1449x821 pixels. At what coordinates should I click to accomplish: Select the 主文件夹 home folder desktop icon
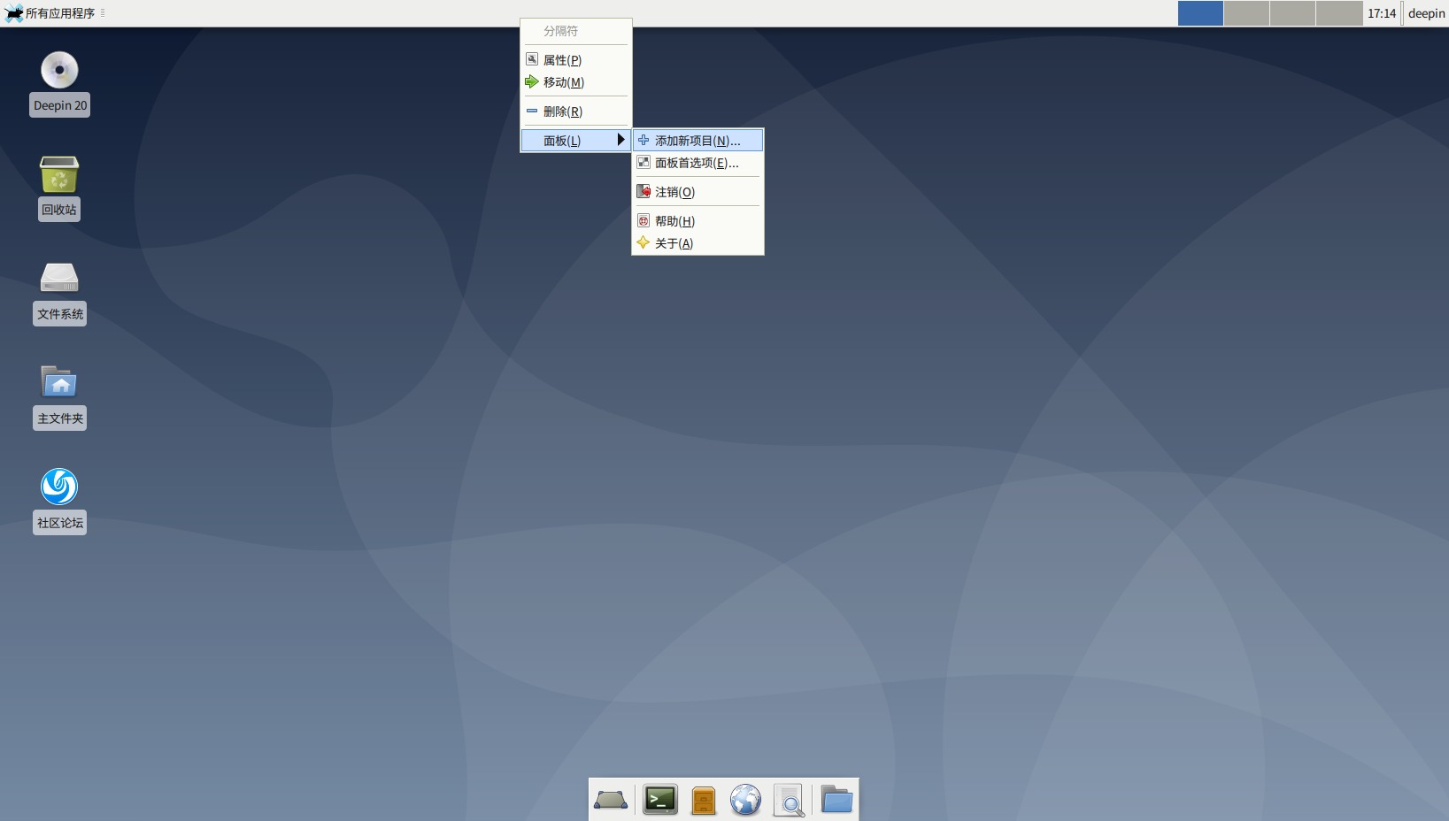pyautogui.click(x=59, y=397)
